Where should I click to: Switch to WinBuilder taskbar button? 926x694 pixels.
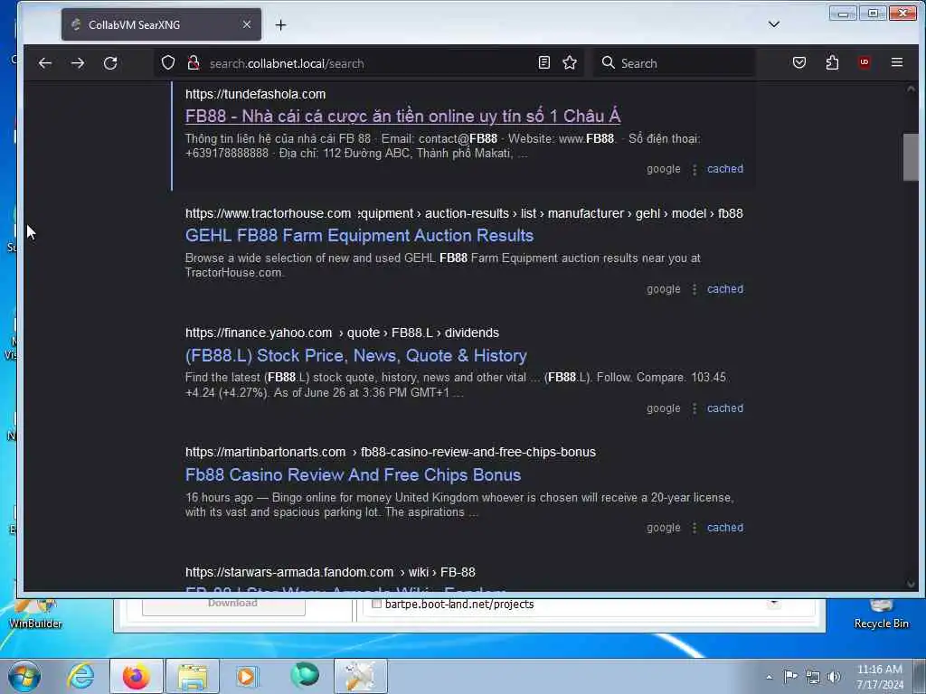361,676
